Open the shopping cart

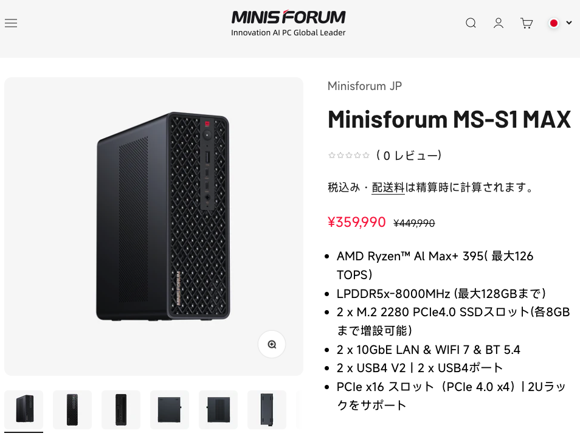click(x=526, y=23)
